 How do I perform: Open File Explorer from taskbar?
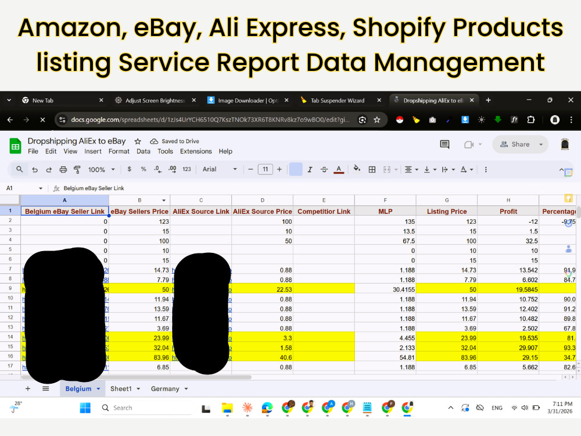tap(227, 408)
